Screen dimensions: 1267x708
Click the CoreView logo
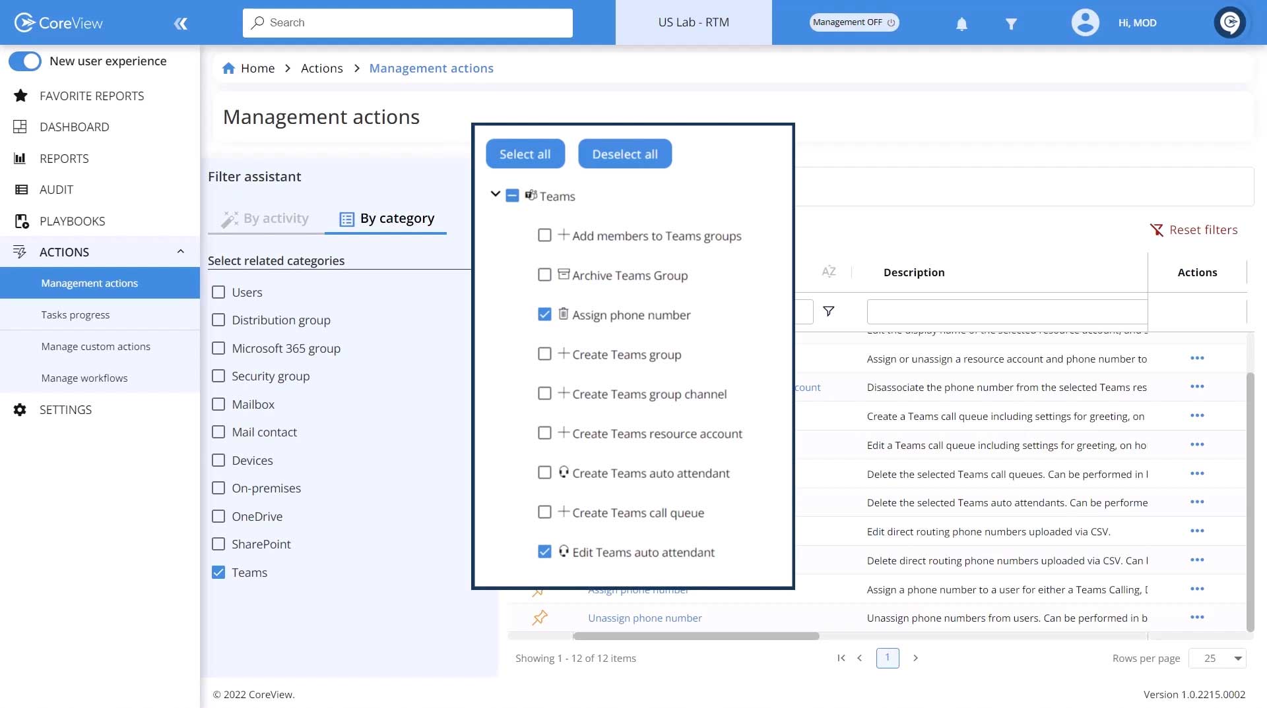point(58,22)
